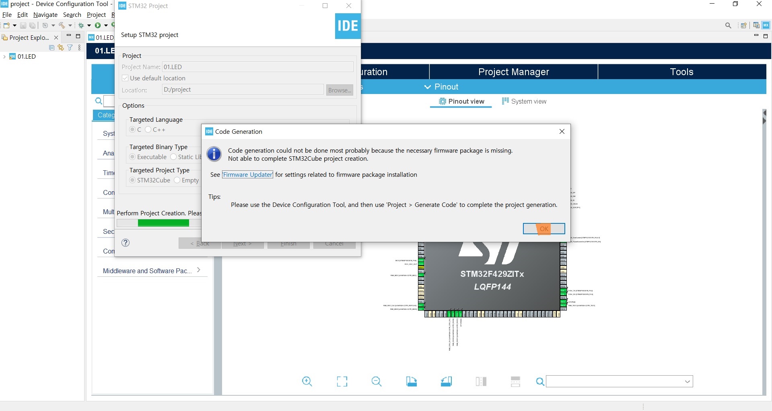Expand the 01.LED project tree node

point(4,57)
